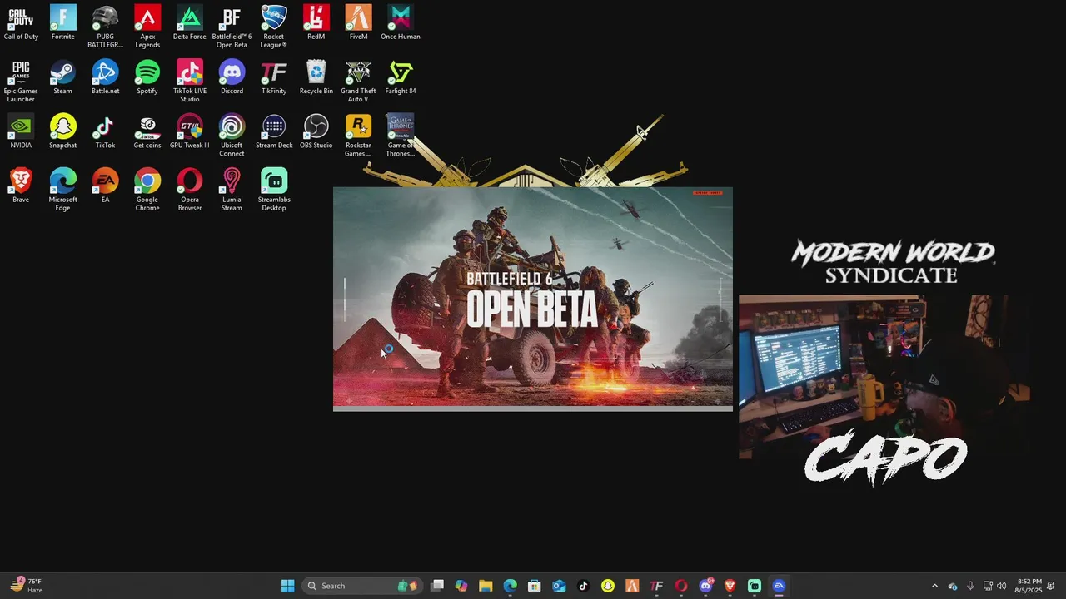The height and width of the screenshot is (599, 1066).
Task: Open the clock showing 8:52 PM
Action: click(x=1029, y=586)
